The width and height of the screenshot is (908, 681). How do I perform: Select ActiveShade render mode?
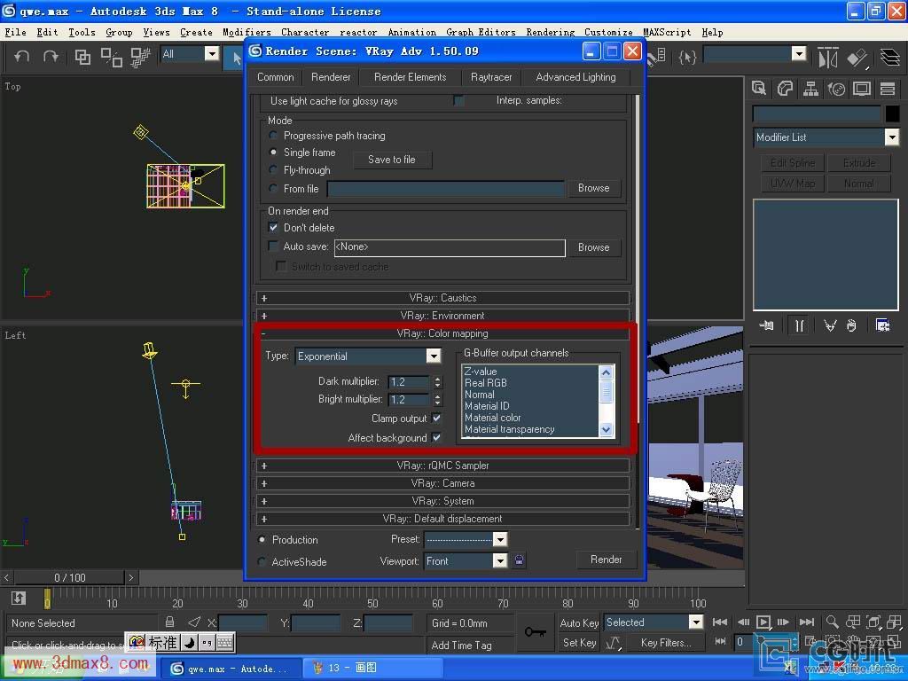[262, 561]
